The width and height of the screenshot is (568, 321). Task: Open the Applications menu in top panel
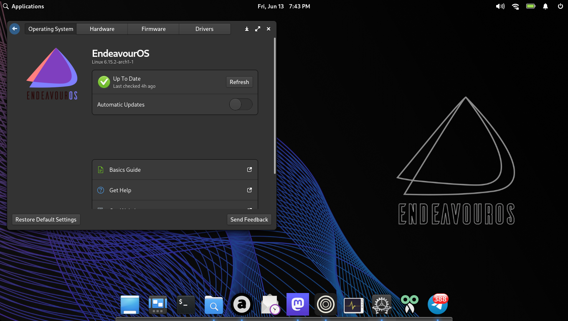coord(23,6)
